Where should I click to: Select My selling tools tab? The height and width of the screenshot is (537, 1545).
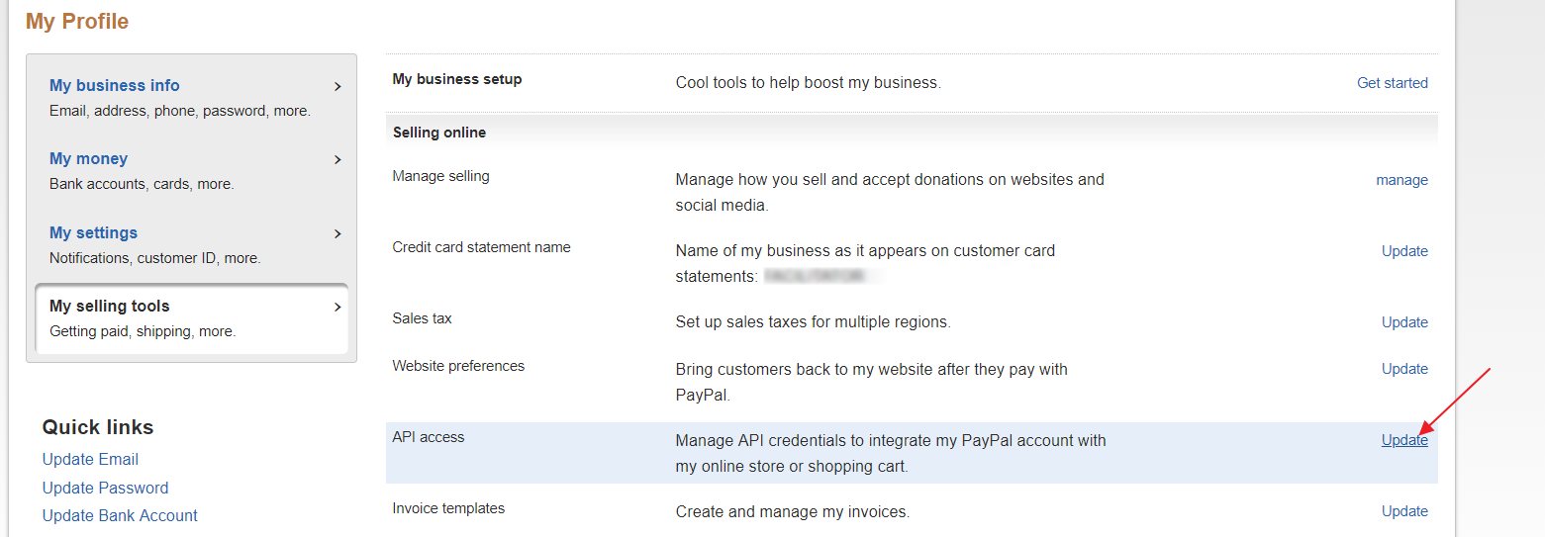[x=191, y=318]
